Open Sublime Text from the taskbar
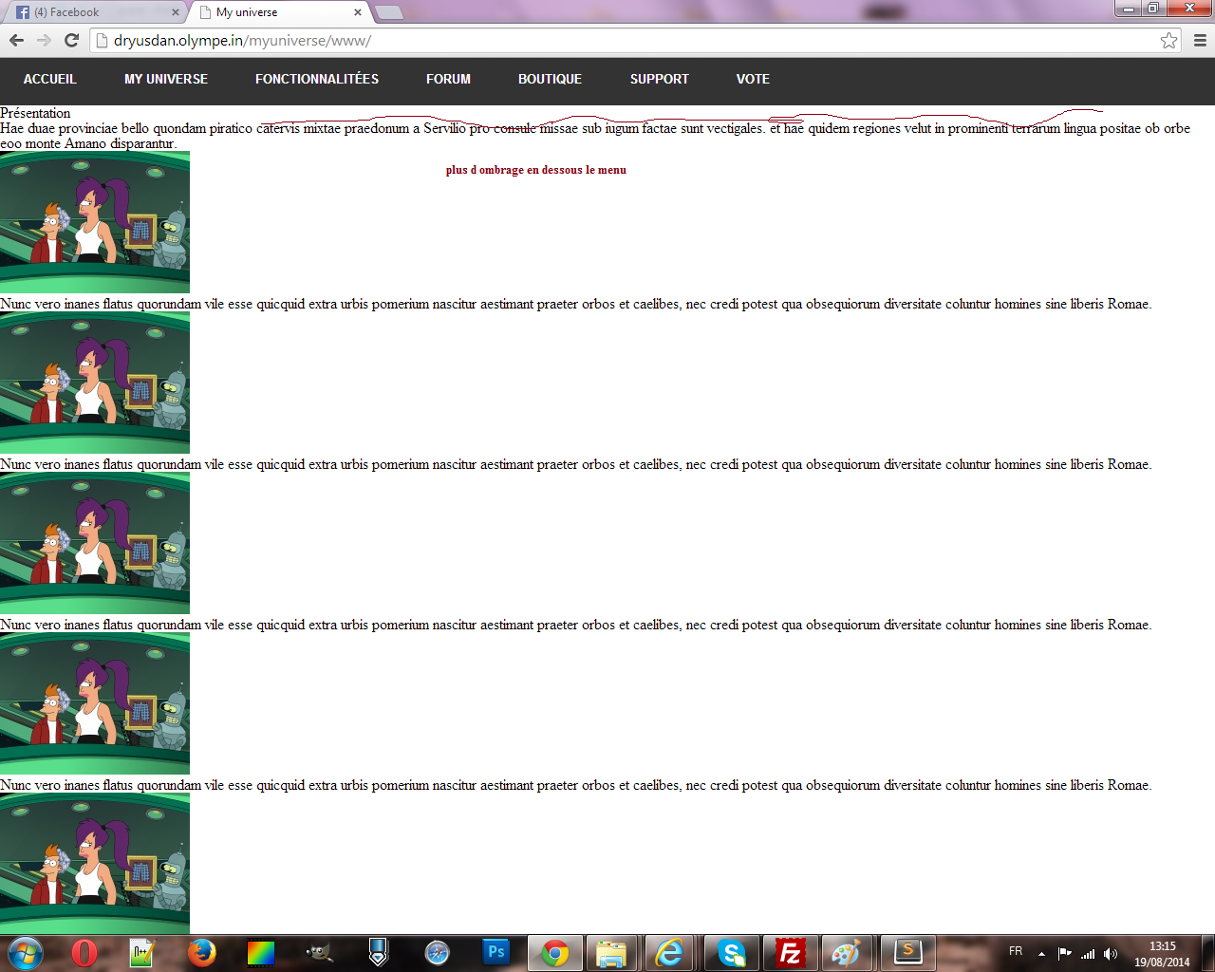 point(907,952)
